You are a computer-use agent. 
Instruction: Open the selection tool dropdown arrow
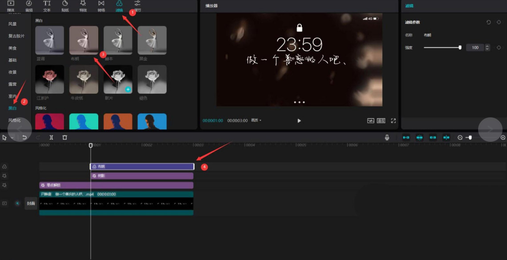pos(12,138)
